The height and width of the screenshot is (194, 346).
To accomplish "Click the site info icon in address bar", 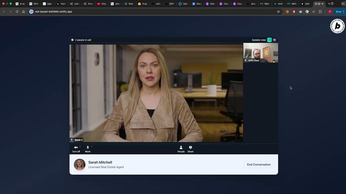I will [x=31, y=12].
